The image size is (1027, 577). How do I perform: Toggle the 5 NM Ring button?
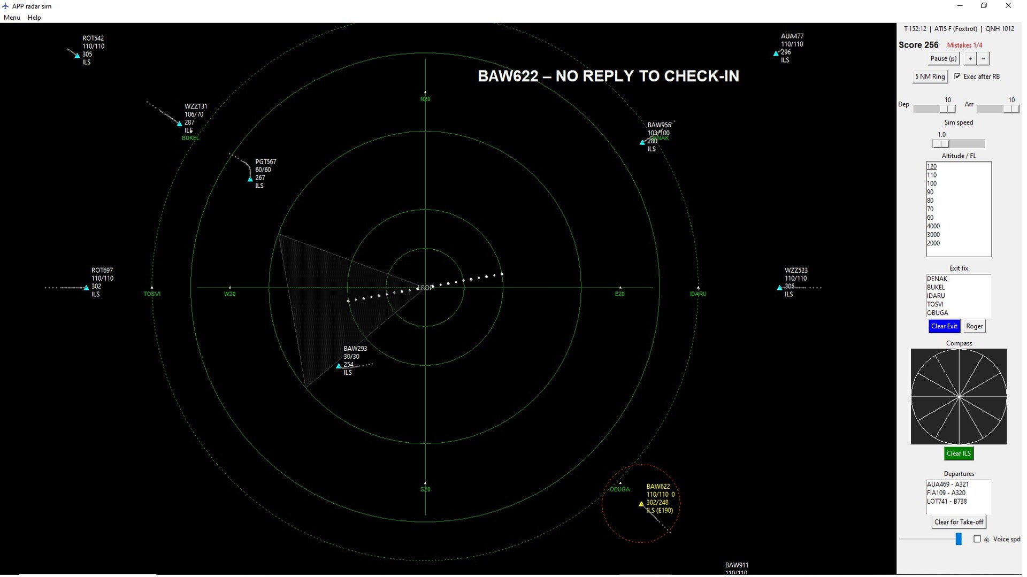point(930,76)
